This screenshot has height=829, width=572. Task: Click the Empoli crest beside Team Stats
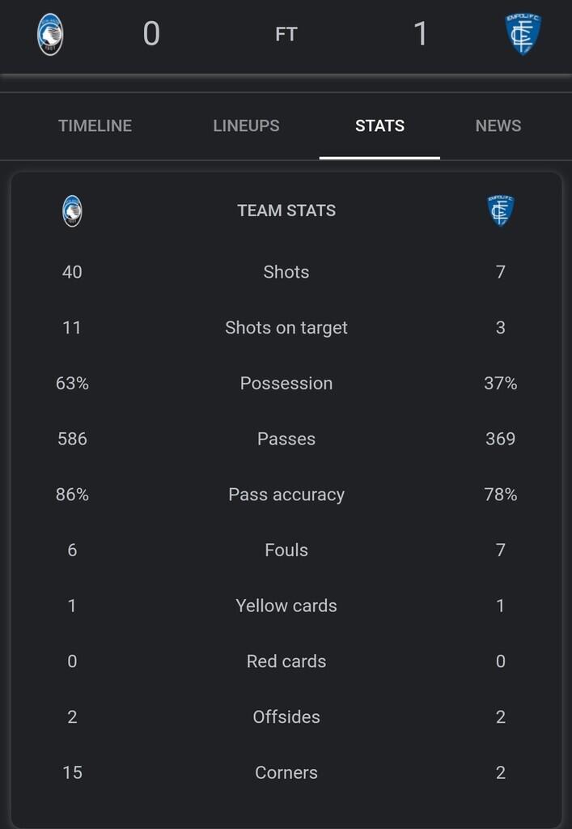point(501,210)
